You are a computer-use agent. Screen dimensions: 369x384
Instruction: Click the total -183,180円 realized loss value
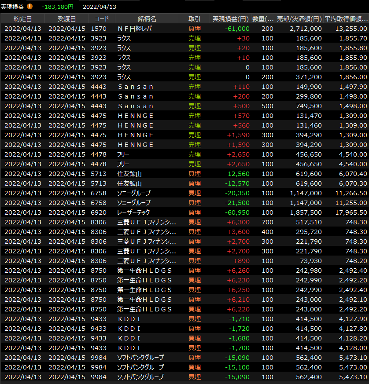click(57, 7)
